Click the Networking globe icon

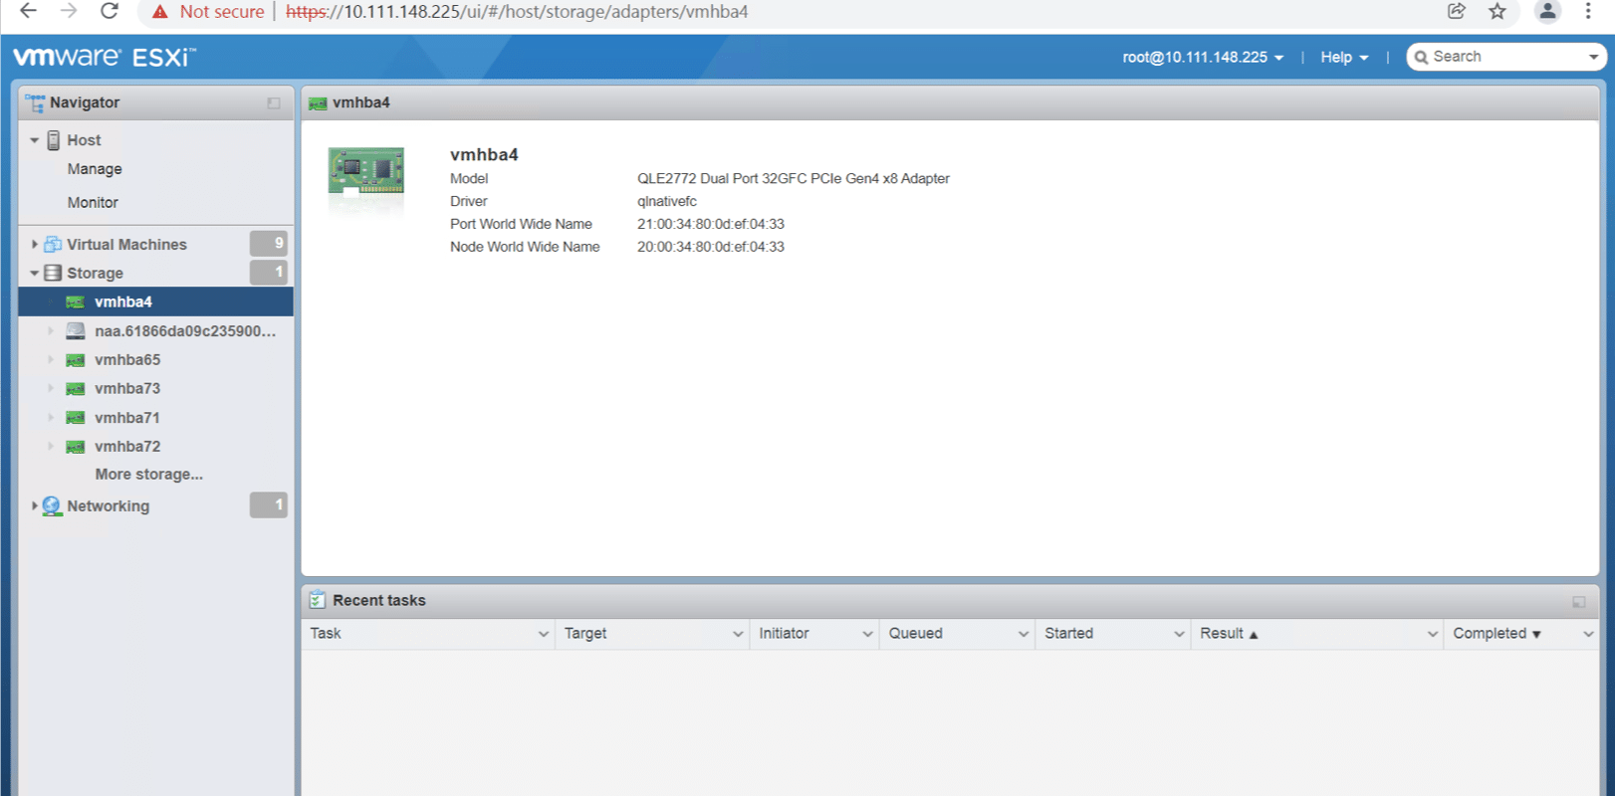(x=52, y=505)
